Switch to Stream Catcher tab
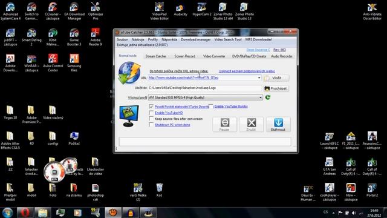The height and width of the screenshot is (218, 387). [156, 56]
